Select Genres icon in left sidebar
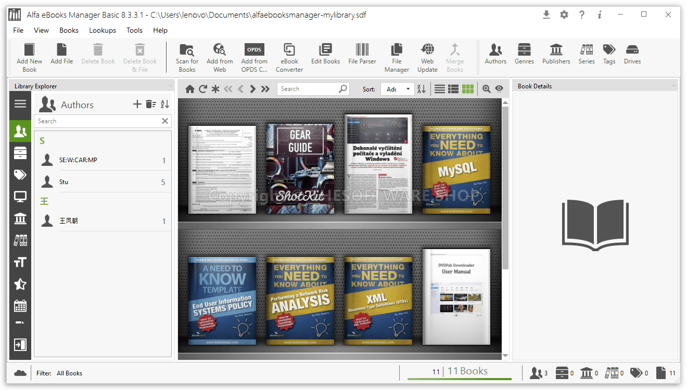 click(x=20, y=153)
